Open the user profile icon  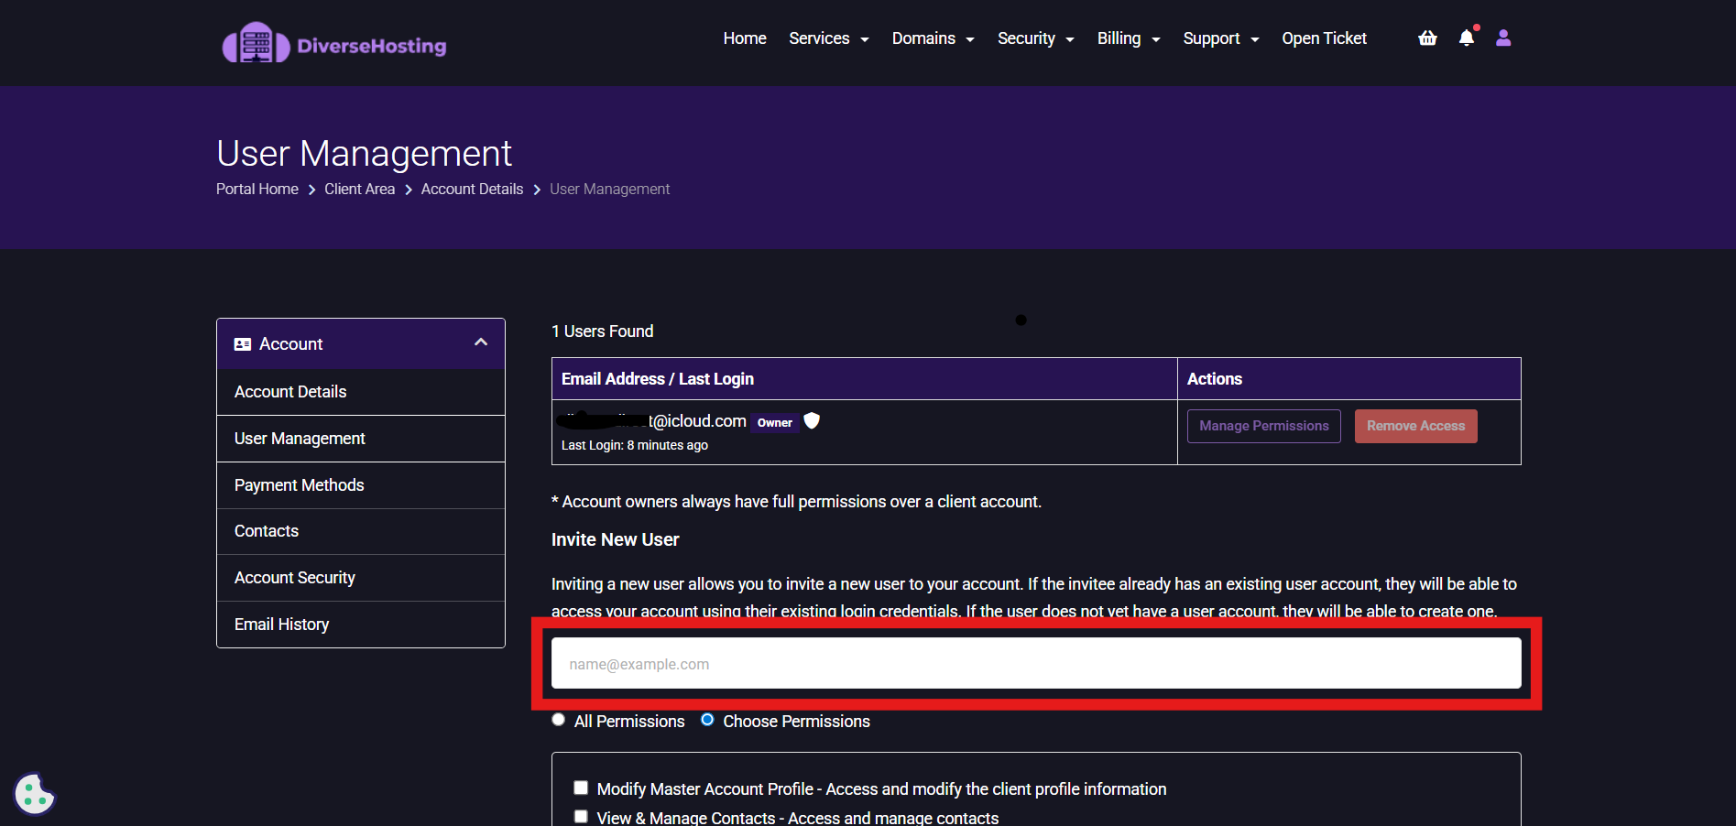(1503, 38)
